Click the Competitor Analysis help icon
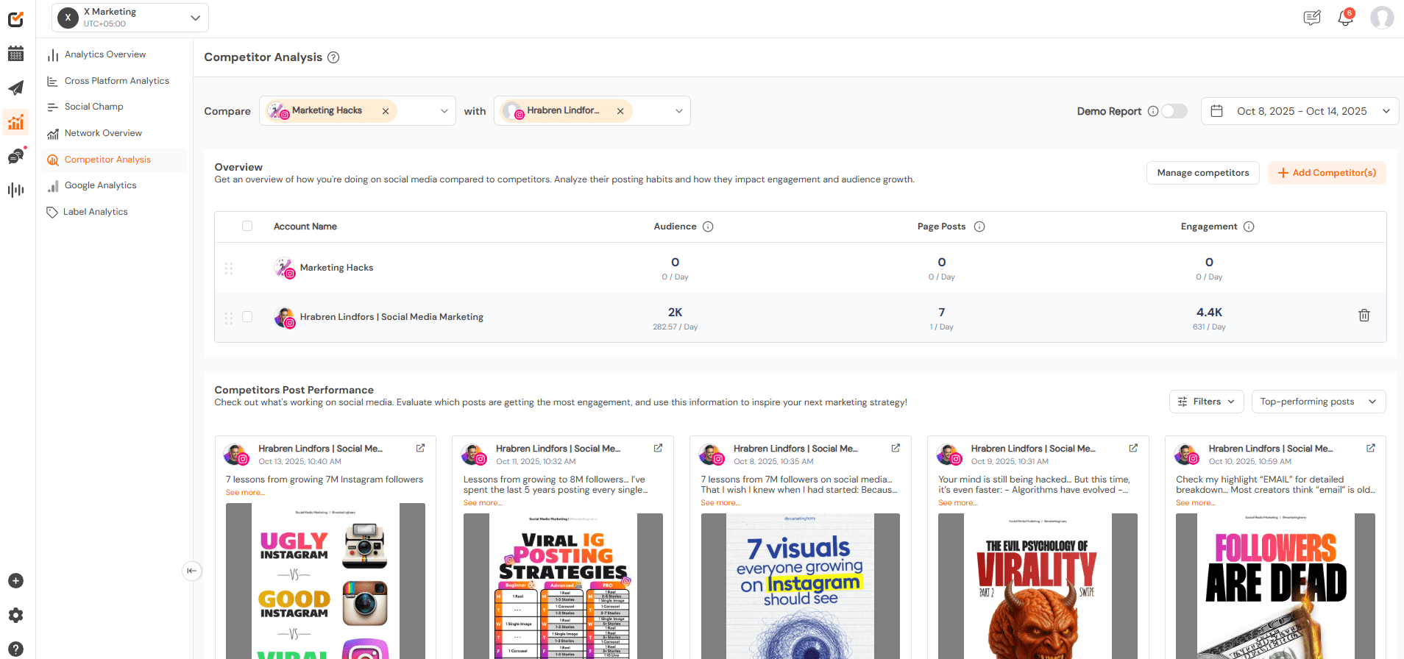The width and height of the screenshot is (1404, 659). pyautogui.click(x=333, y=57)
